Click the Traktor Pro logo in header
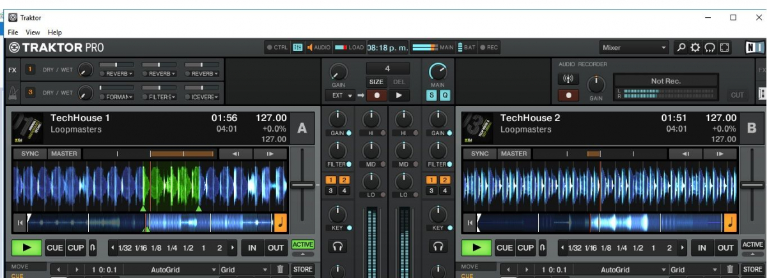Image resolution: width=767 pixels, height=278 pixels. tap(56, 47)
